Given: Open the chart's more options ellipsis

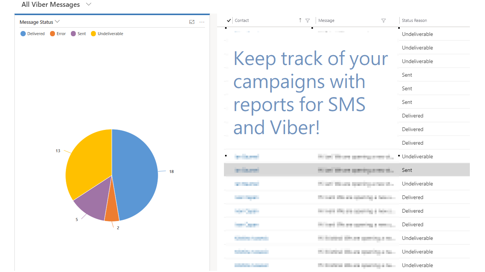Looking at the screenshot, I should coord(202,22).
